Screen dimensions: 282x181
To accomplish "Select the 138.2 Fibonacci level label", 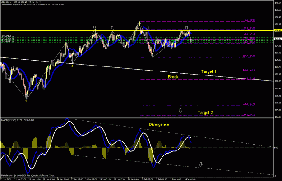I will point(249,70).
